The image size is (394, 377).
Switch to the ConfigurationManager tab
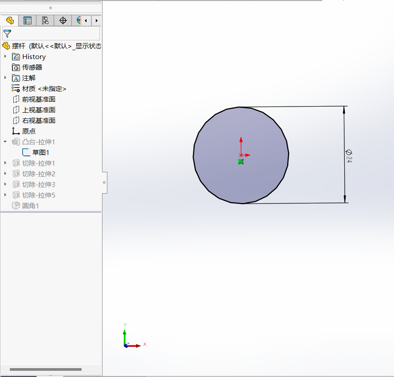click(45, 20)
